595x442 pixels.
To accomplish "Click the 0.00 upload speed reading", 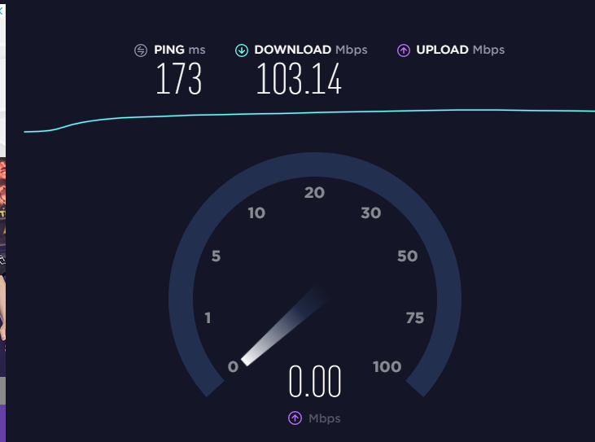I will coord(315,381).
